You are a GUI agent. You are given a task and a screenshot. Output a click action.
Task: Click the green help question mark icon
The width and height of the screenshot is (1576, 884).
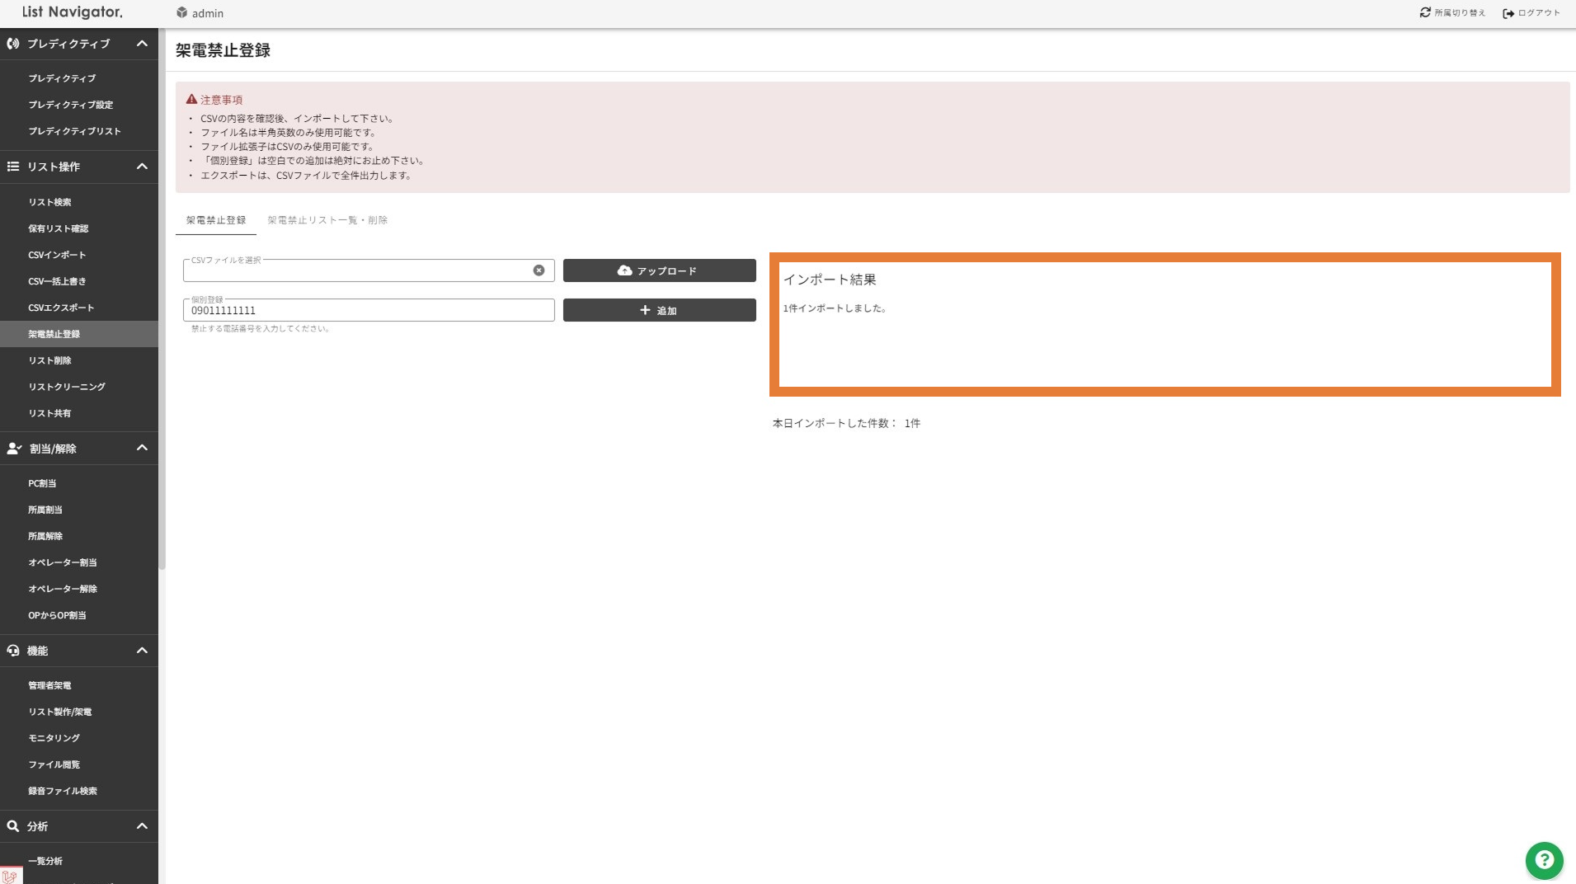(x=1544, y=860)
